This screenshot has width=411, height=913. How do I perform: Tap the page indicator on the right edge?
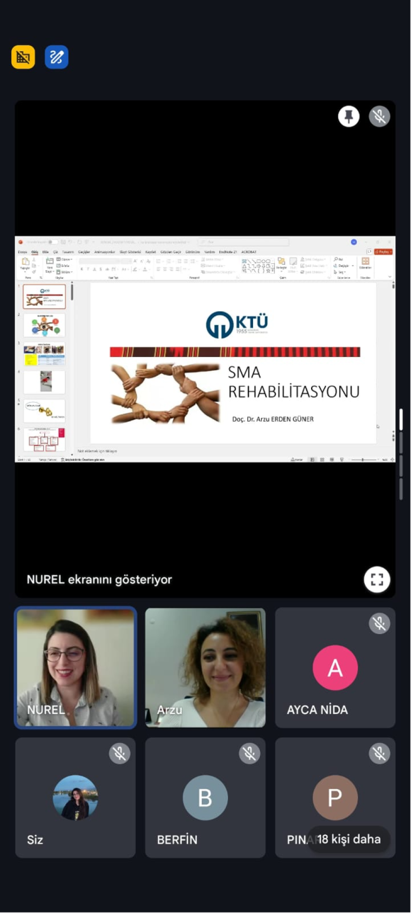coord(401,454)
